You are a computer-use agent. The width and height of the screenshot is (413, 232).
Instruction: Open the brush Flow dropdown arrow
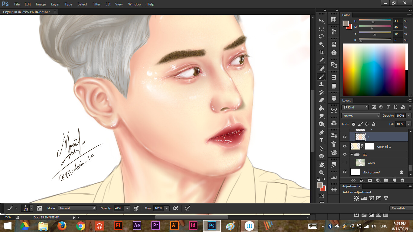tap(167, 208)
